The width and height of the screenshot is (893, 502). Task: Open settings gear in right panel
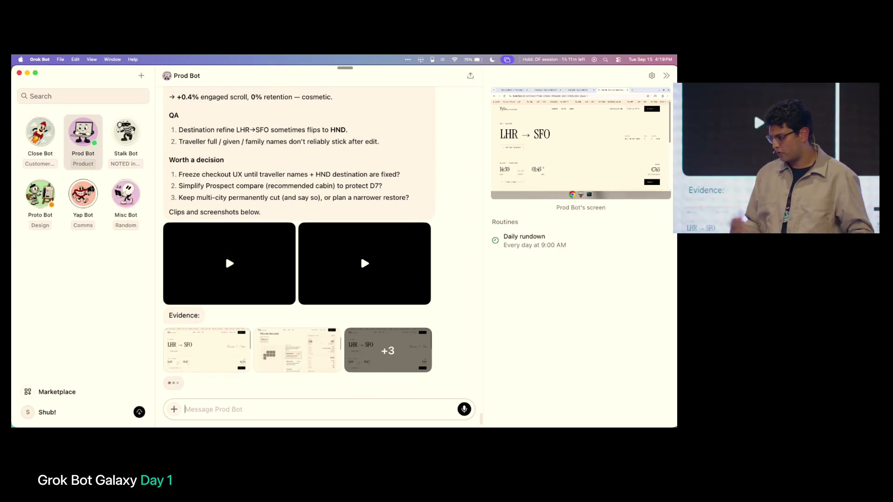pos(652,75)
